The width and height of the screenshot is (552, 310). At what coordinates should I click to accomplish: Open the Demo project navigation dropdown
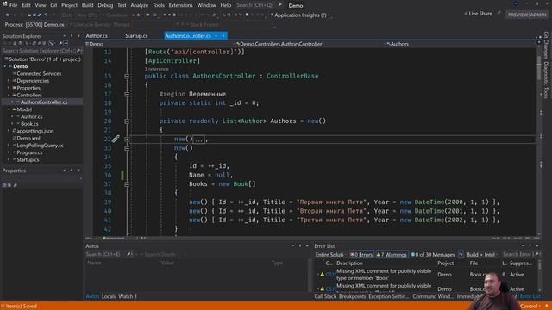pos(160,44)
